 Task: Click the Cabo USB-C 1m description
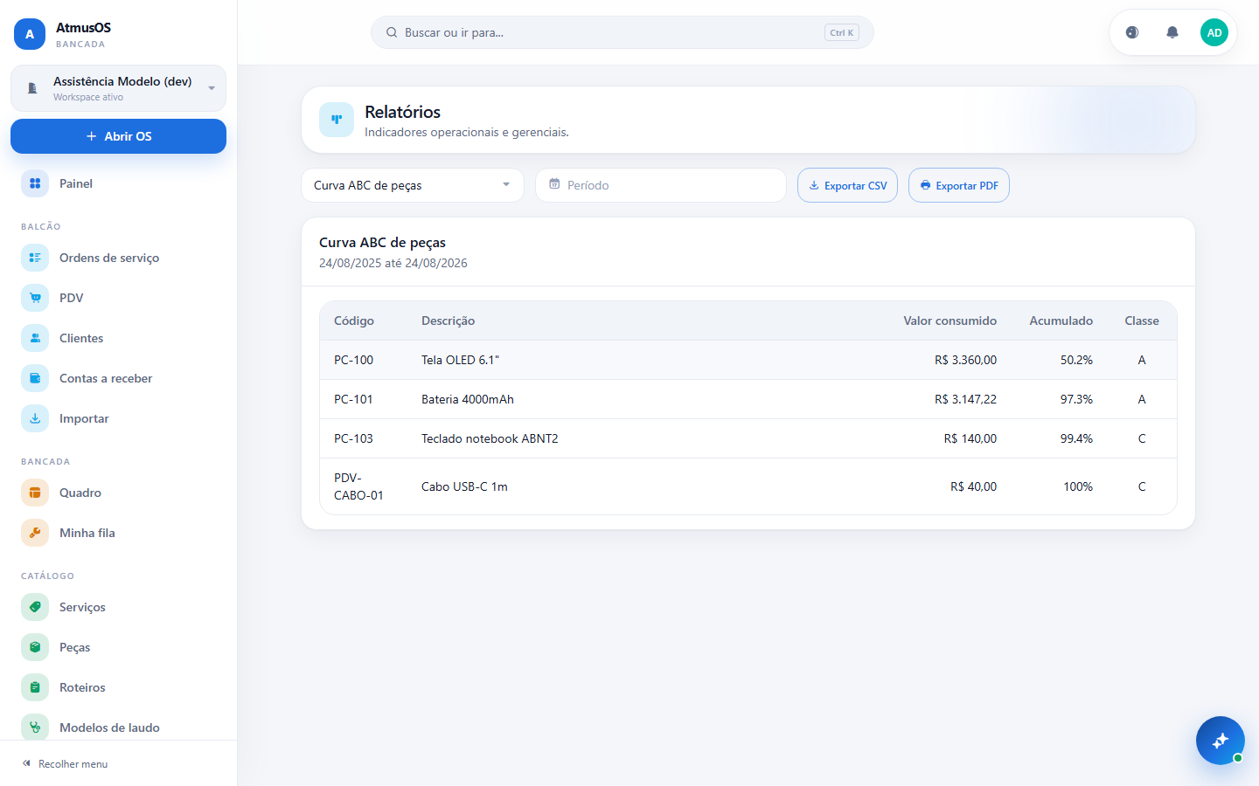pos(464,486)
